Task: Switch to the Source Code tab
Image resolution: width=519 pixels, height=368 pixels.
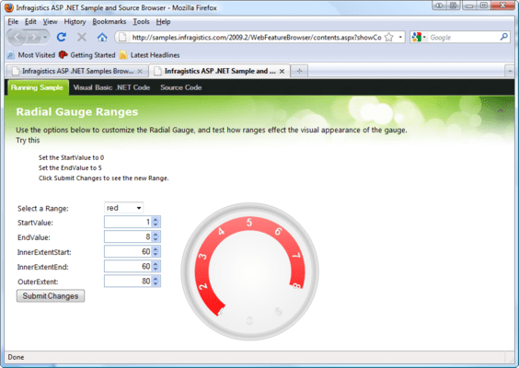Action: (x=181, y=87)
